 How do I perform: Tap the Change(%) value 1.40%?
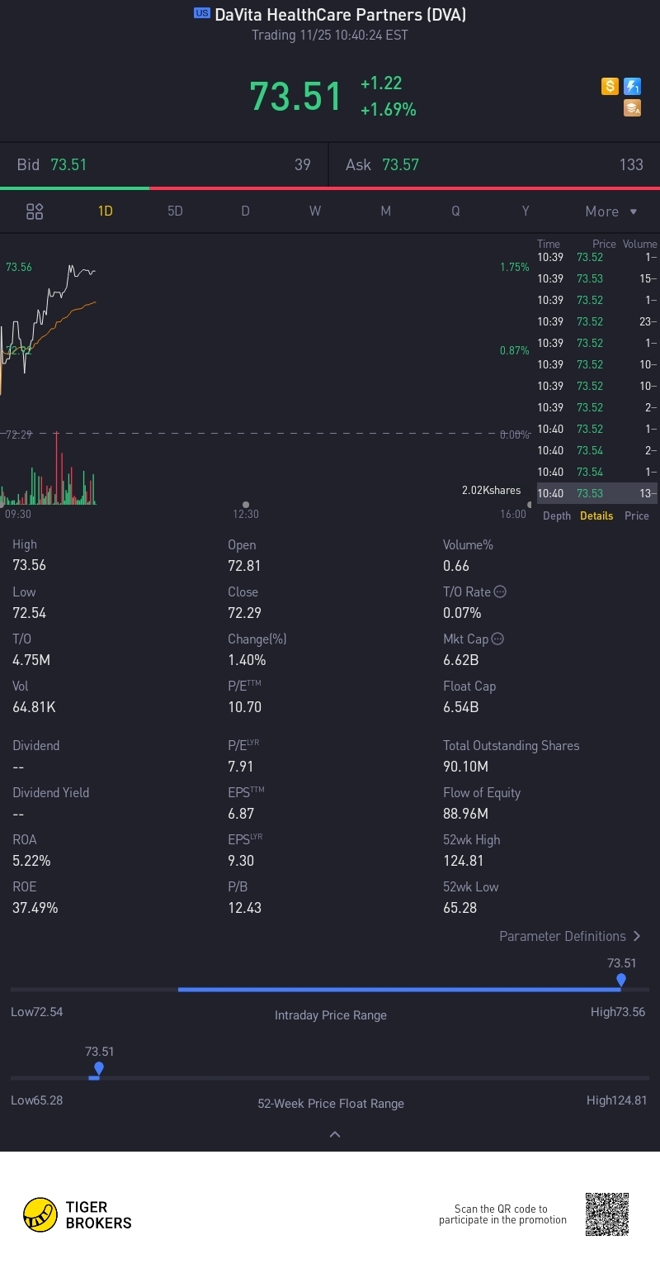point(247,660)
